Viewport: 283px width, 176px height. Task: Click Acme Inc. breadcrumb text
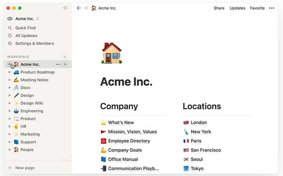107,8
